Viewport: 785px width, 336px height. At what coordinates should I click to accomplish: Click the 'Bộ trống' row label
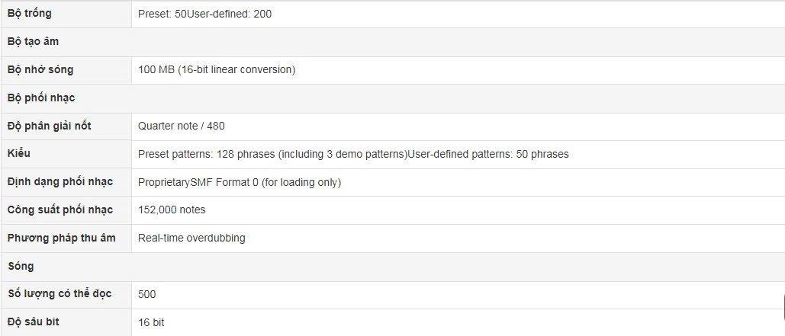[x=30, y=14]
